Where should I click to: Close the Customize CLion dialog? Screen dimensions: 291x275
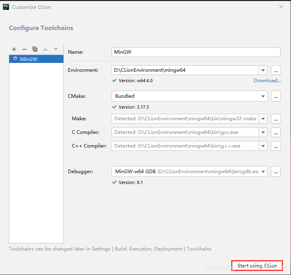pos(281,7)
